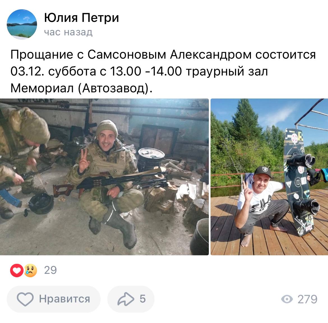Click the red heart reaction icon
Viewport: 328px width, 323px height.
pos(17,270)
